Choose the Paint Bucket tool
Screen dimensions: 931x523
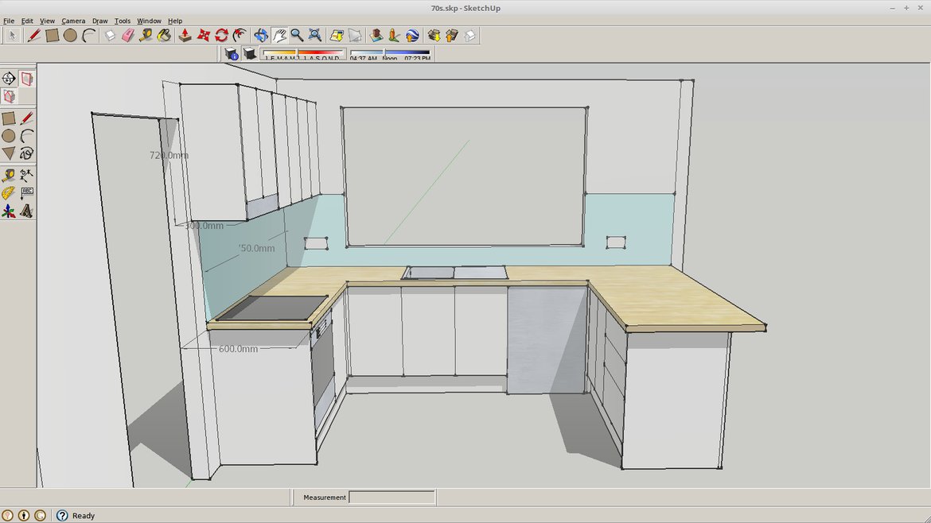(164, 36)
